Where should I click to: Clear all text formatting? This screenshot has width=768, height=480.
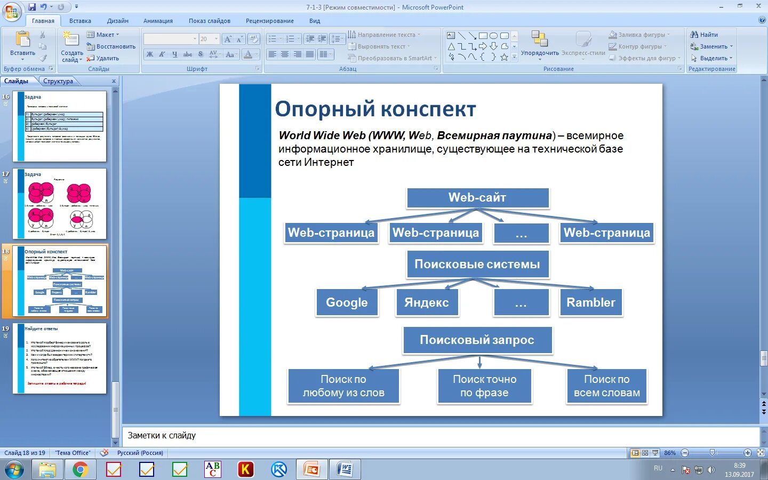(x=254, y=39)
